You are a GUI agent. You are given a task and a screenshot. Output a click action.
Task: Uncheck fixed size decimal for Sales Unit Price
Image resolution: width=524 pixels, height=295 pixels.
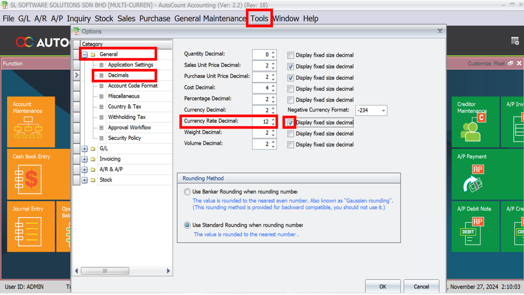tap(290, 67)
